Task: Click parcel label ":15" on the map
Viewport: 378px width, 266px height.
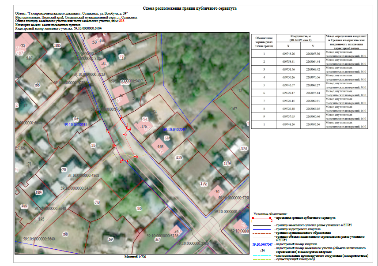Action: click(x=93, y=145)
